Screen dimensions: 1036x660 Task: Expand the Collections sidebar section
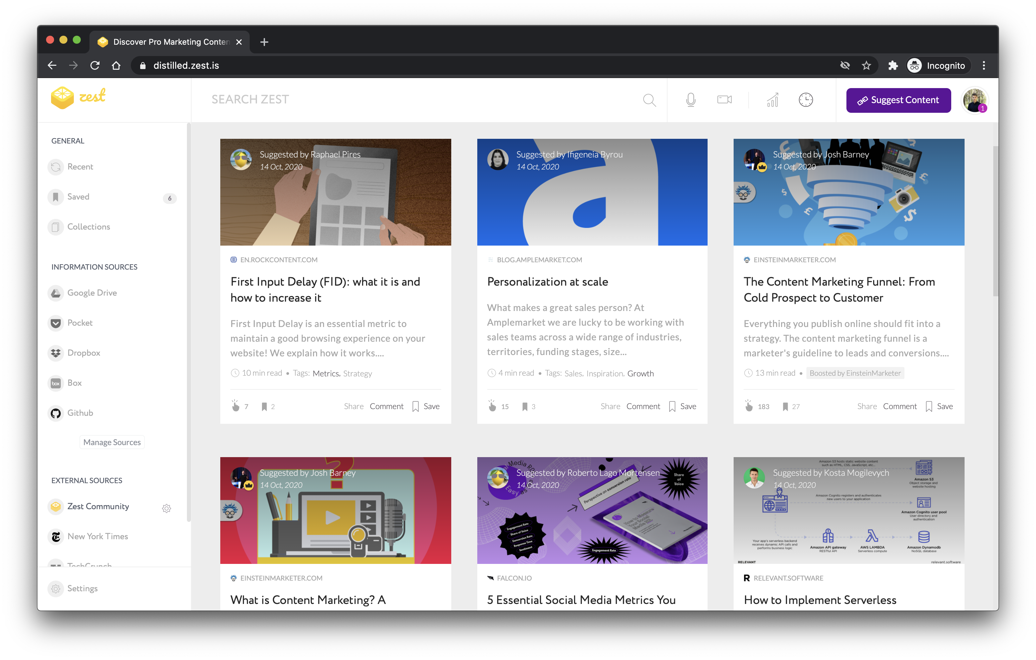click(88, 227)
